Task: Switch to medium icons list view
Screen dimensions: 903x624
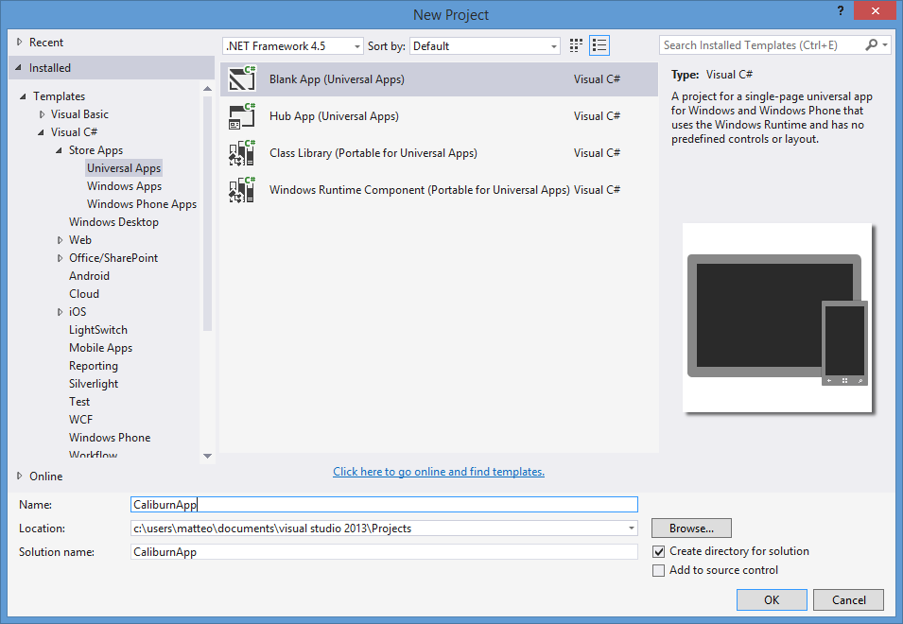Action: tap(599, 45)
